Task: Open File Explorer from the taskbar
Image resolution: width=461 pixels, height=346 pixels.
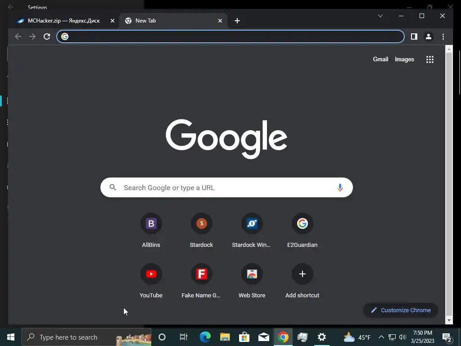Action: pos(225,337)
